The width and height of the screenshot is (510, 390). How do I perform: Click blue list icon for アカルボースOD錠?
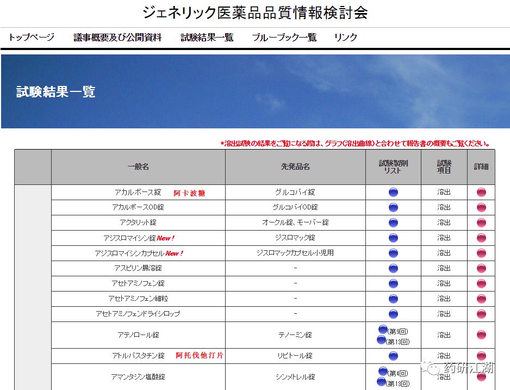(393, 208)
